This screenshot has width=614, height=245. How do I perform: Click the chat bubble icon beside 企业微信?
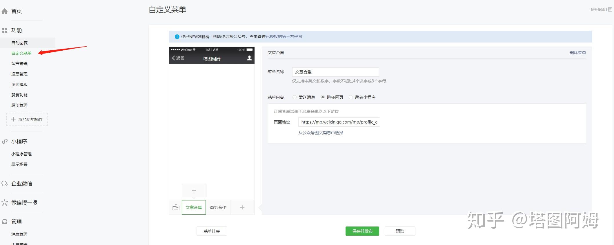[x=5, y=183]
